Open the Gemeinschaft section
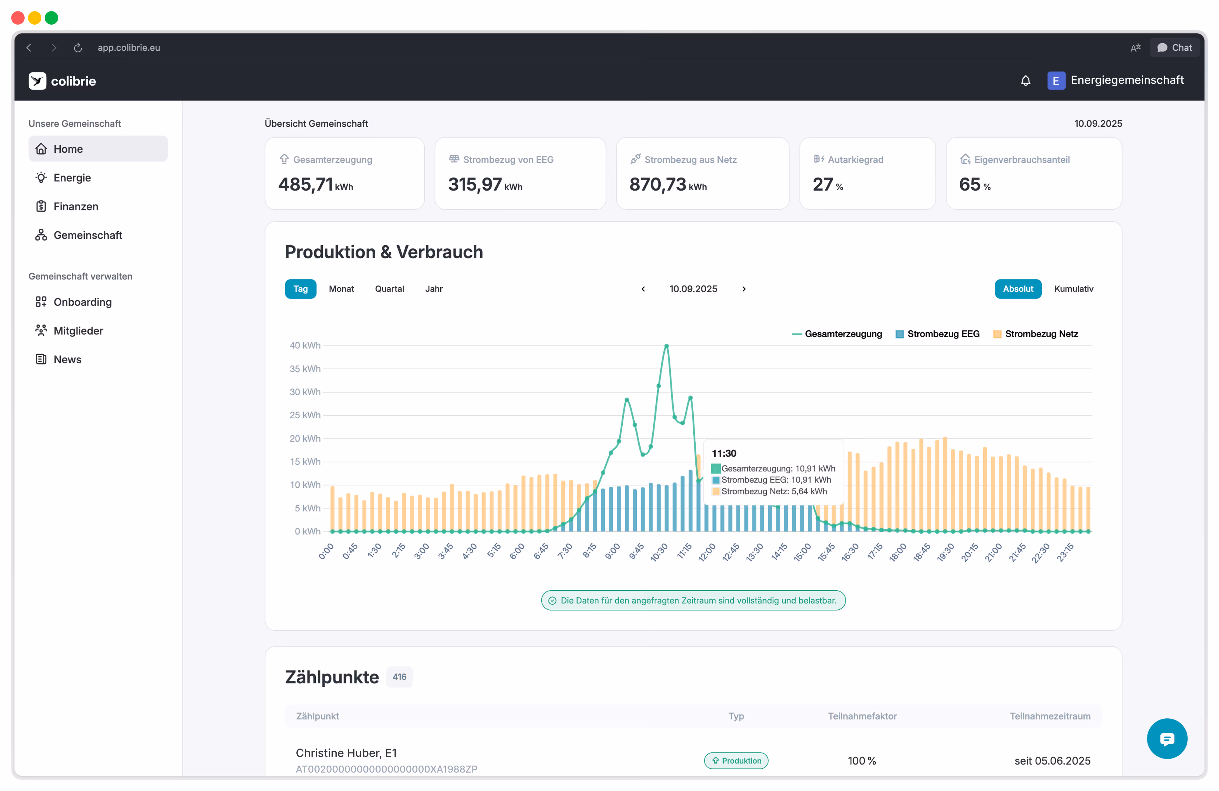Screen dimensions: 1219x791 pos(88,235)
